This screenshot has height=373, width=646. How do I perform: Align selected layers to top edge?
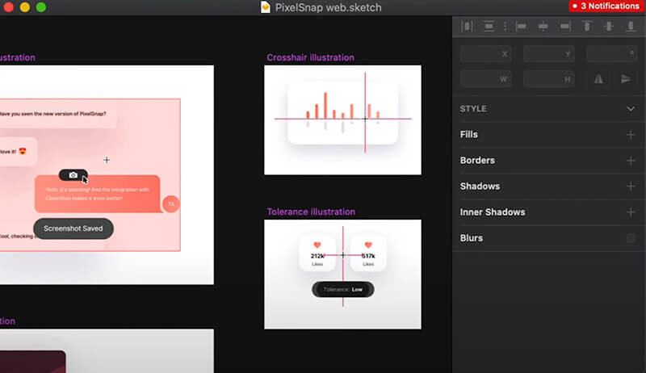coord(587,26)
